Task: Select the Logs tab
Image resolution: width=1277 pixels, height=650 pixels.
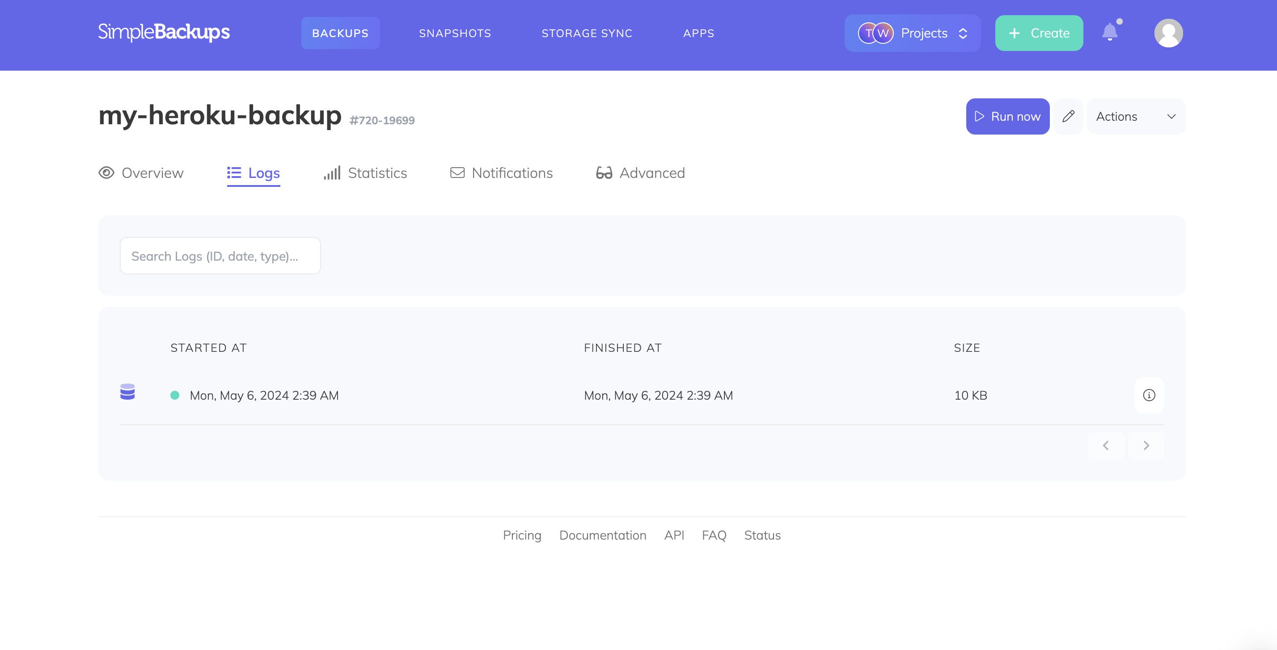Action: (254, 173)
